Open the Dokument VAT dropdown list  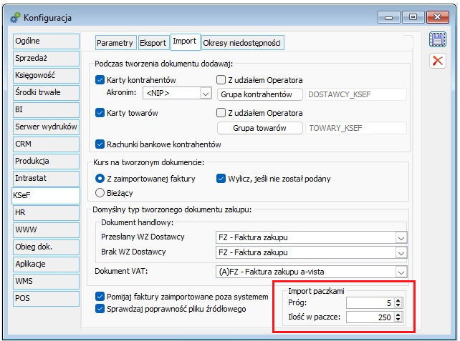coord(399,272)
